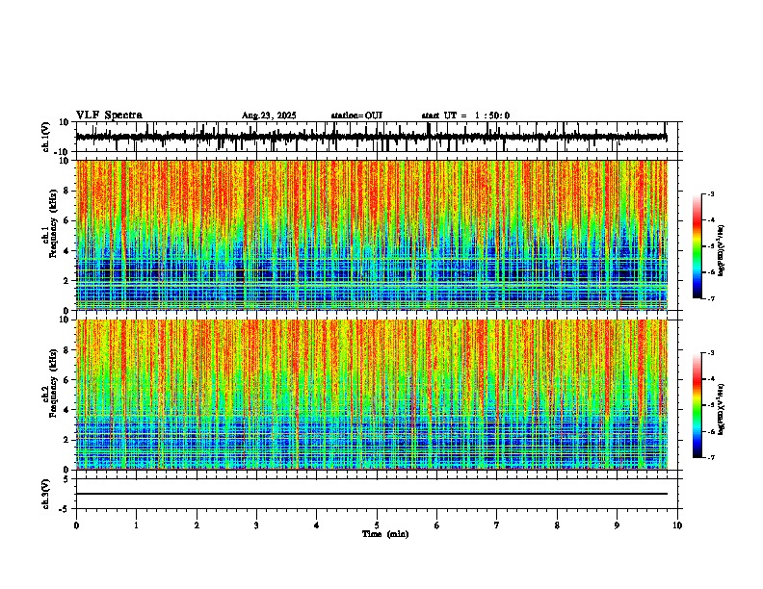
Task: Click the ch.1(V) waveform strip plot
Action: coord(377,137)
